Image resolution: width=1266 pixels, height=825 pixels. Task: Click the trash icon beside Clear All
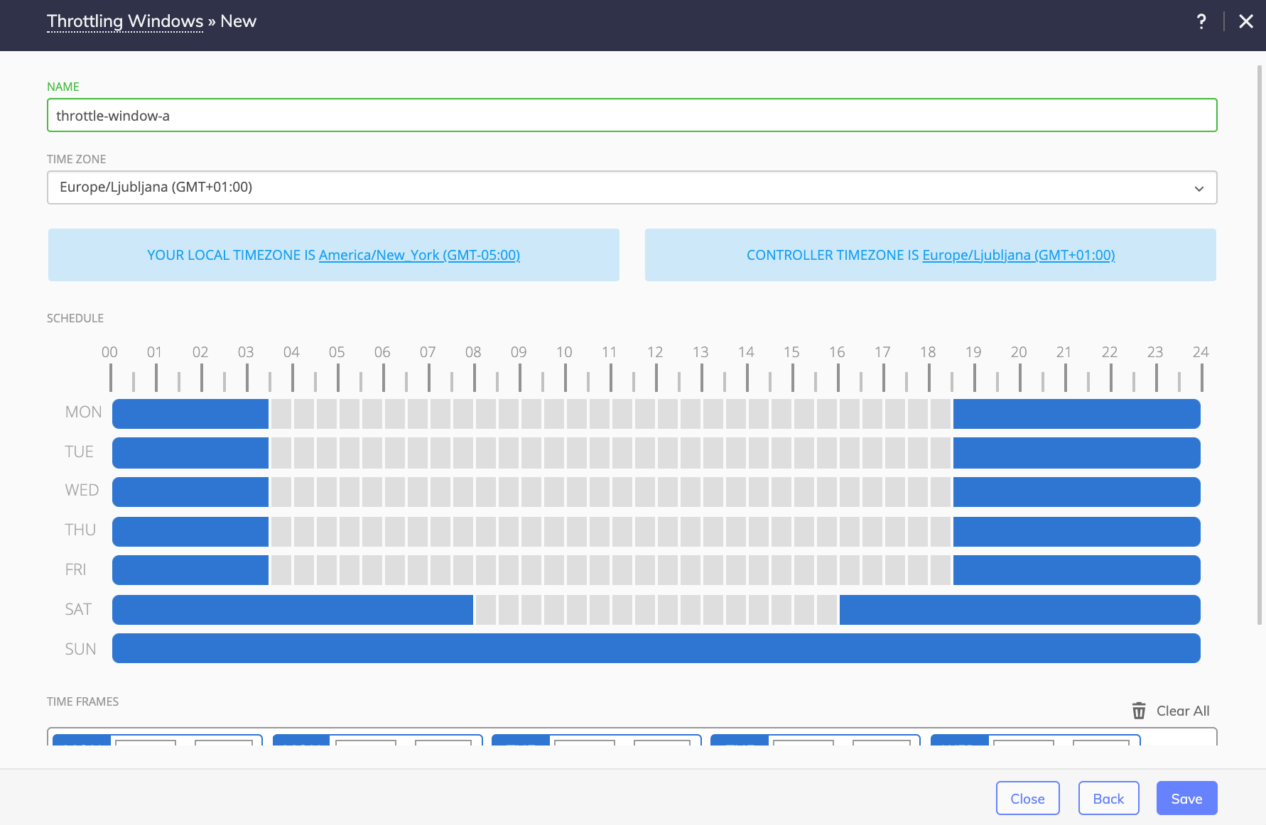pyautogui.click(x=1139, y=711)
